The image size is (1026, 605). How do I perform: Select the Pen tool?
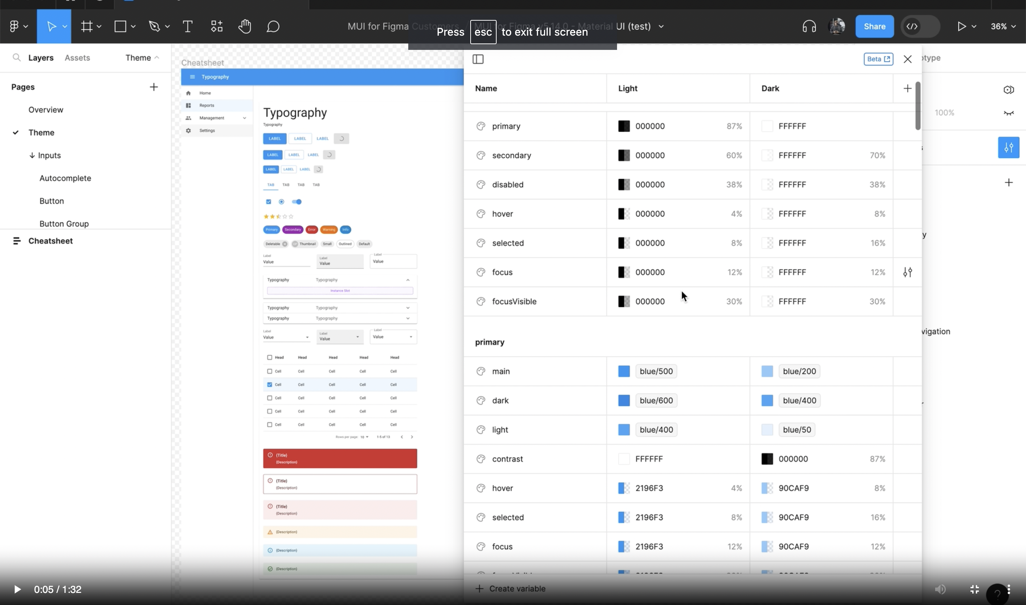(155, 26)
